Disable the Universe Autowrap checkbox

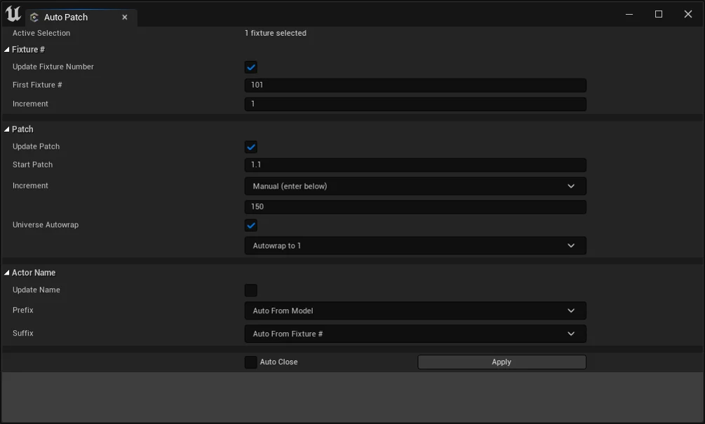pos(251,226)
